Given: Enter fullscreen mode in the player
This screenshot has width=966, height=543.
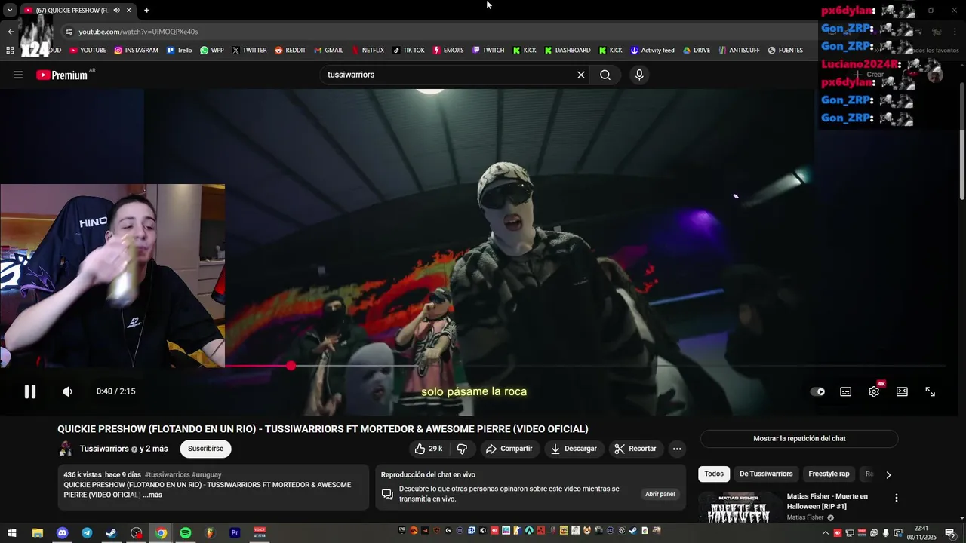Looking at the screenshot, I should click(x=931, y=391).
